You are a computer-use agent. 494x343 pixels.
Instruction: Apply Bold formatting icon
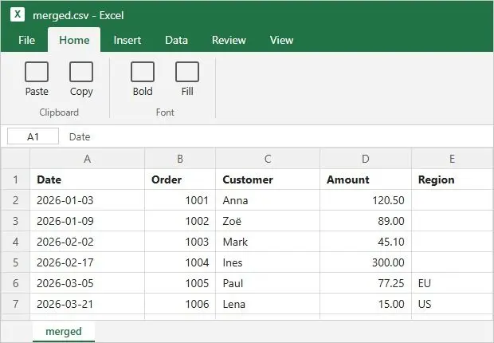tap(143, 72)
